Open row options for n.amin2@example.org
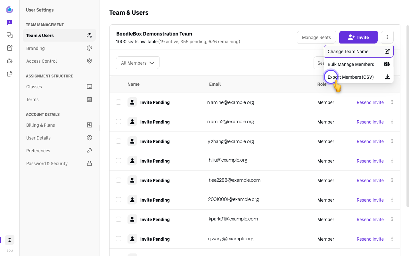 point(392,122)
